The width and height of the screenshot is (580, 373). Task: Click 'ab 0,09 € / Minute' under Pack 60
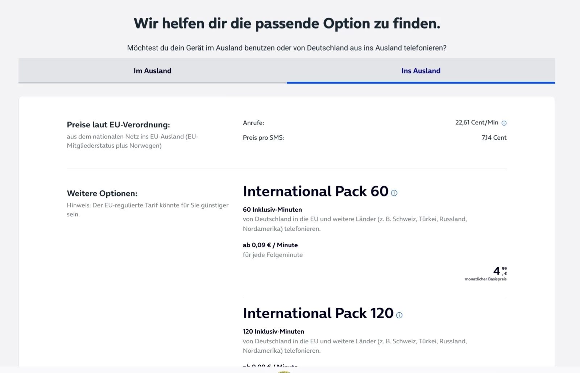click(270, 245)
